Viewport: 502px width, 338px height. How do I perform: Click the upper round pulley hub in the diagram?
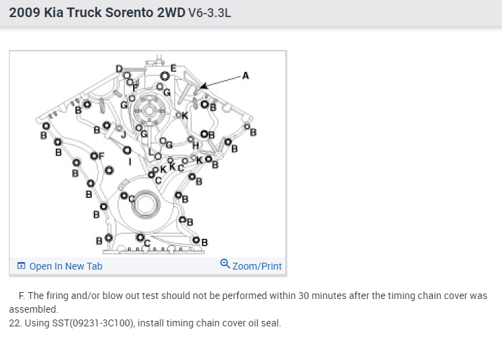[149, 109]
